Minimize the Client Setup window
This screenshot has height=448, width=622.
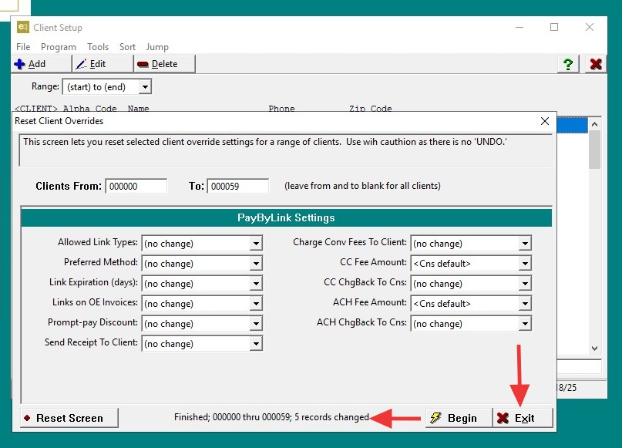[x=519, y=27]
